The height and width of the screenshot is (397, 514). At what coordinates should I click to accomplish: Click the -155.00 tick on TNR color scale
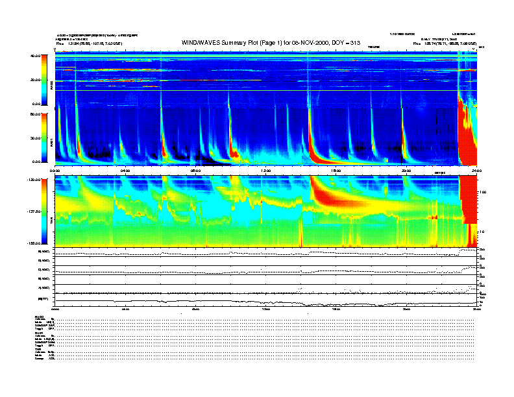point(34,243)
